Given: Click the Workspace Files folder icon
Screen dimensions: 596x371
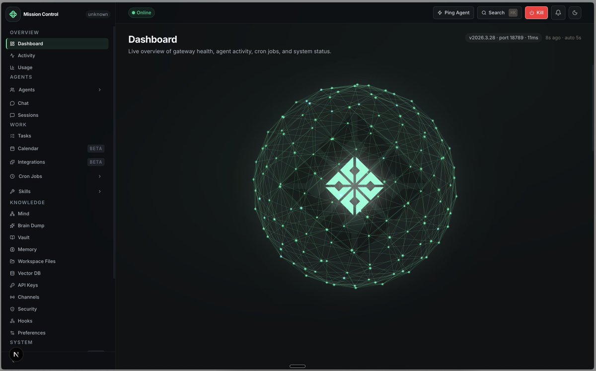Looking at the screenshot, I should point(12,261).
